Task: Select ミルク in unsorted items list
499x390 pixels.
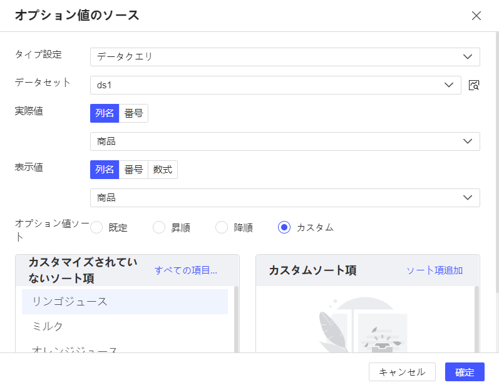Action: click(125, 326)
